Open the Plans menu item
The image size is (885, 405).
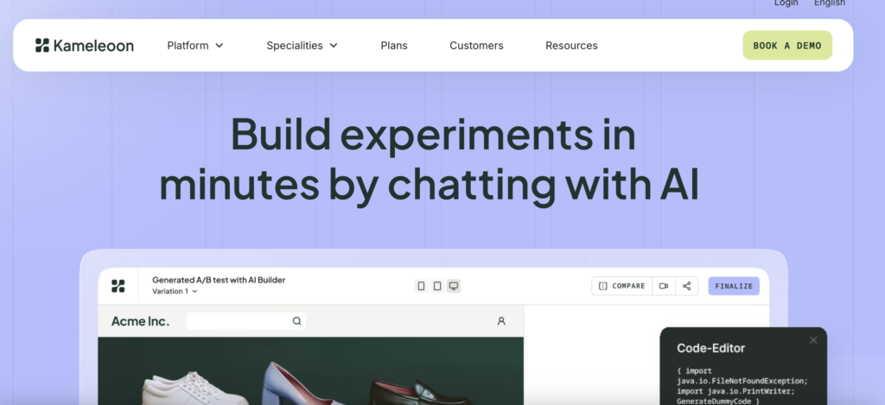(394, 46)
